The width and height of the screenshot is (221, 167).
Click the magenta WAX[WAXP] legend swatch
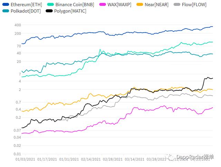click(103, 4)
